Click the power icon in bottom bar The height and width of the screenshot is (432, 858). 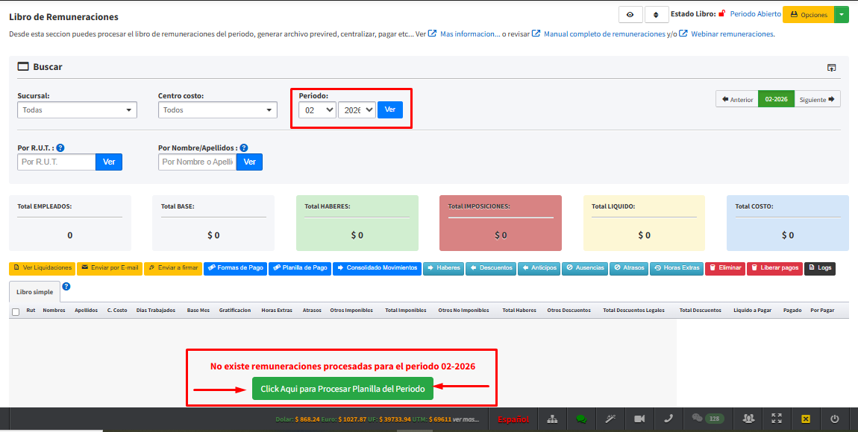tap(834, 419)
